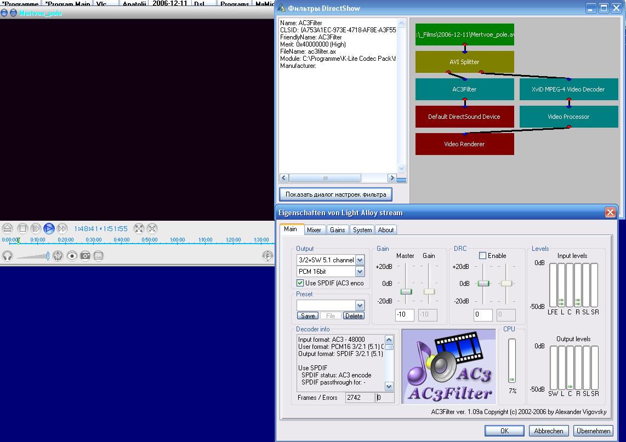The height and width of the screenshot is (442, 626).
Task: Click the 2006-12-11 tab at the top
Action: [170, 3]
